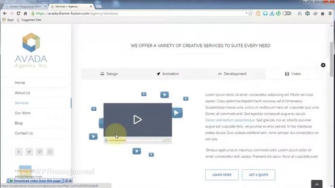Click the green padlock site info icon
335x188 pixels.
[33, 14]
